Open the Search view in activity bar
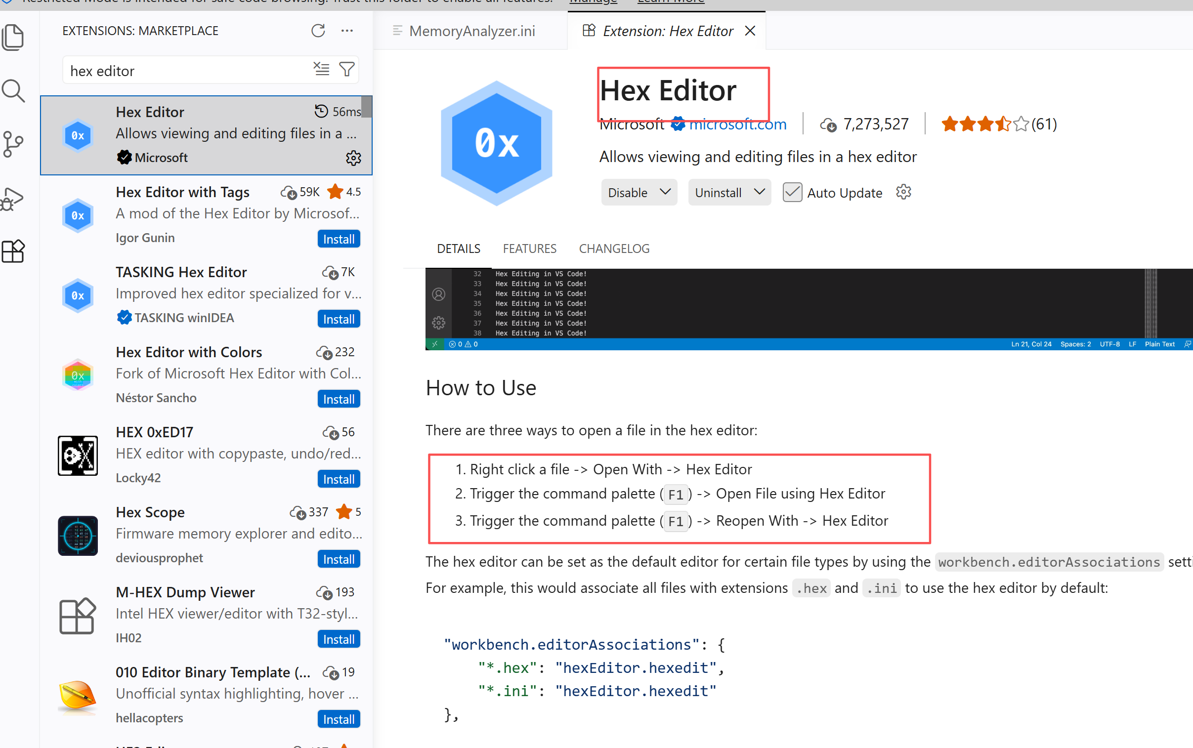The width and height of the screenshot is (1193, 748). point(13,91)
